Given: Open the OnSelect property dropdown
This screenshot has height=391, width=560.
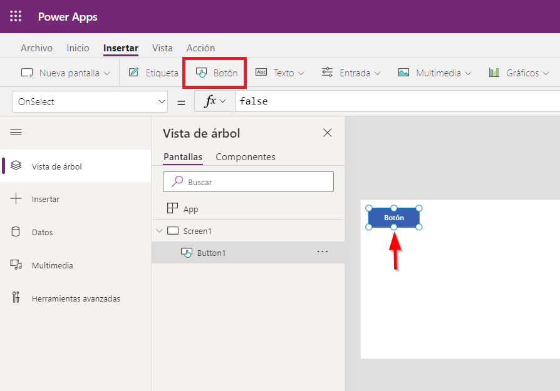Looking at the screenshot, I should tap(90, 102).
